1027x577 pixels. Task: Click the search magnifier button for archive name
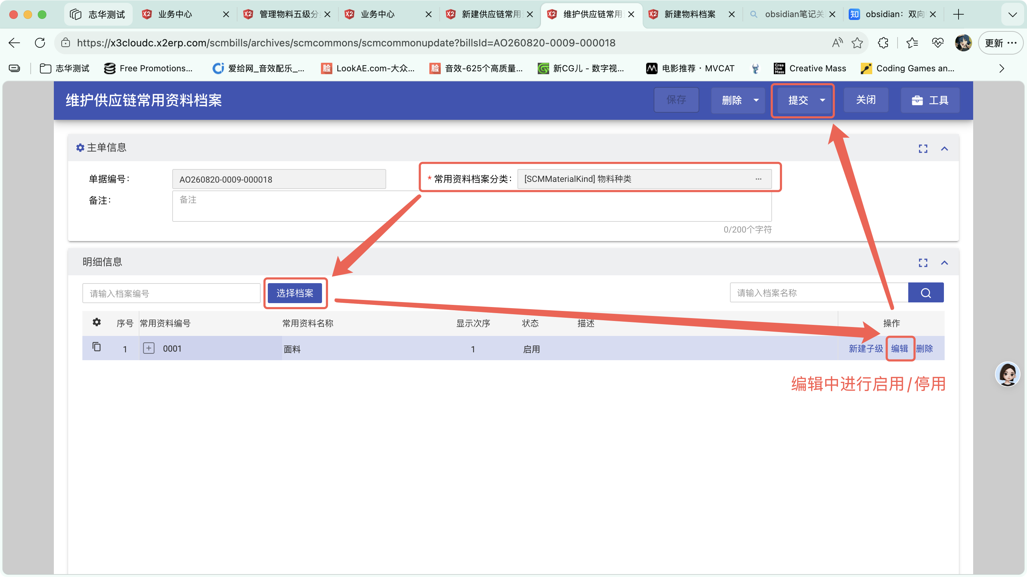point(926,293)
